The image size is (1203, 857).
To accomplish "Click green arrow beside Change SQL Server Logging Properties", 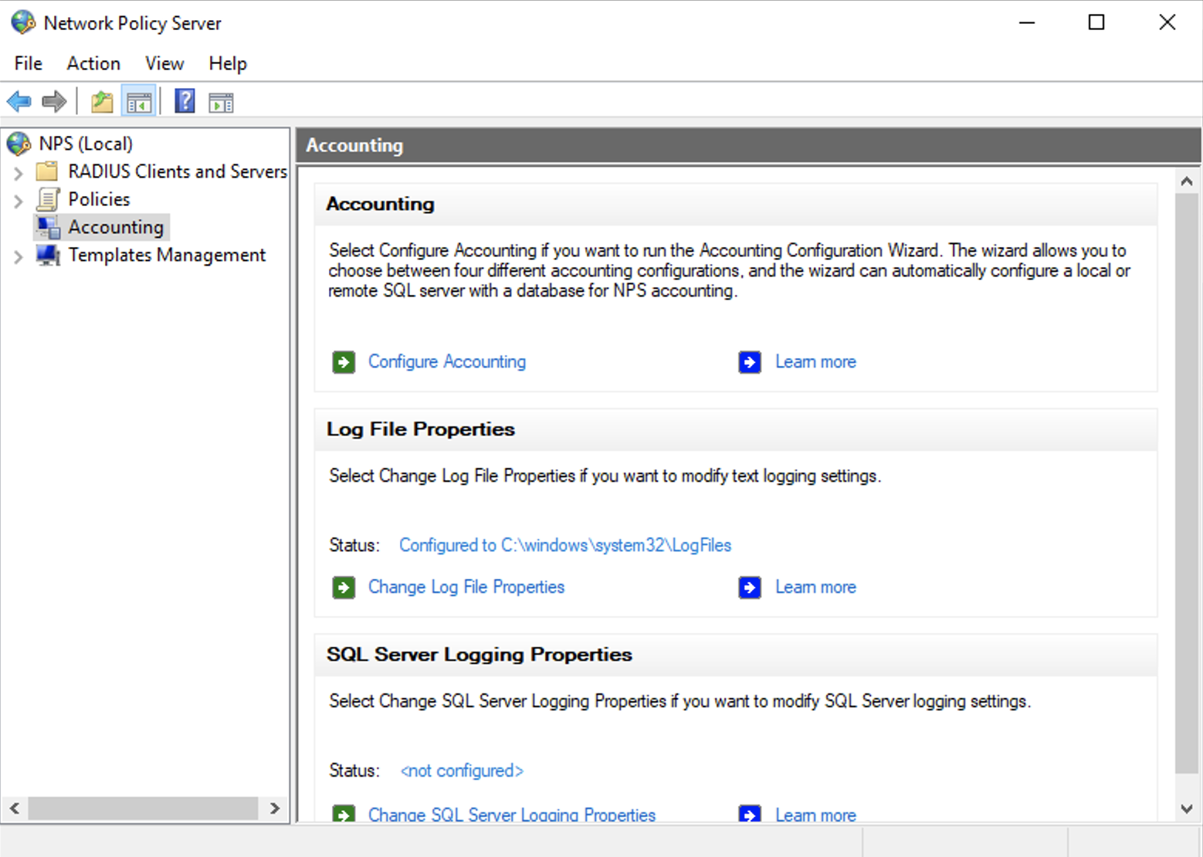I will pos(344,813).
